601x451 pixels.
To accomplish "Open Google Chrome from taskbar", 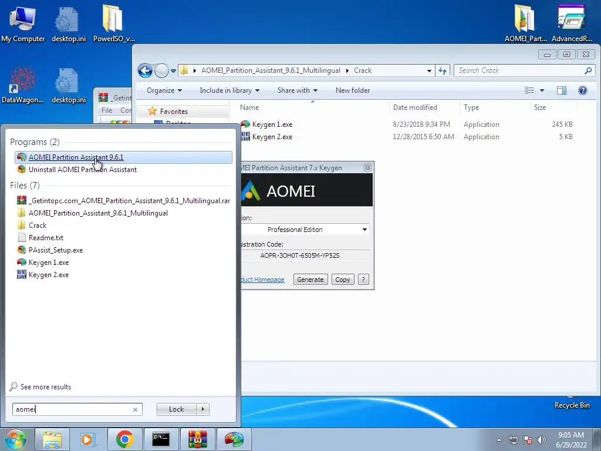I will point(124,439).
